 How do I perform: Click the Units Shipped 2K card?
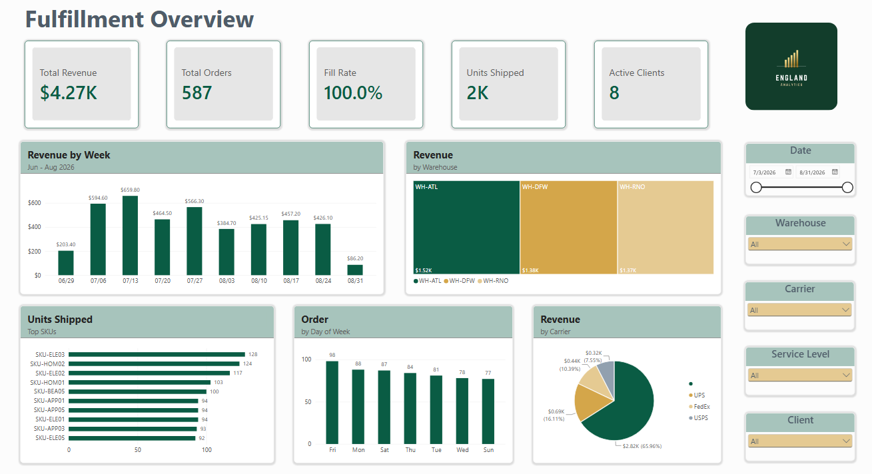tap(508, 85)
